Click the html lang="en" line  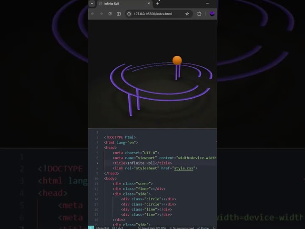(121, 142)
